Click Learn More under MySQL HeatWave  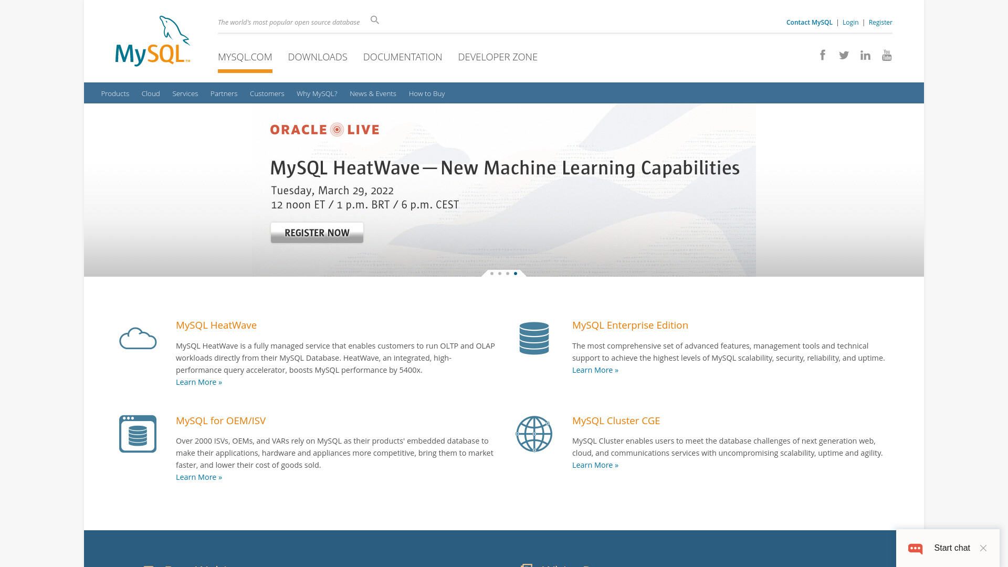[x=199, y=382]
